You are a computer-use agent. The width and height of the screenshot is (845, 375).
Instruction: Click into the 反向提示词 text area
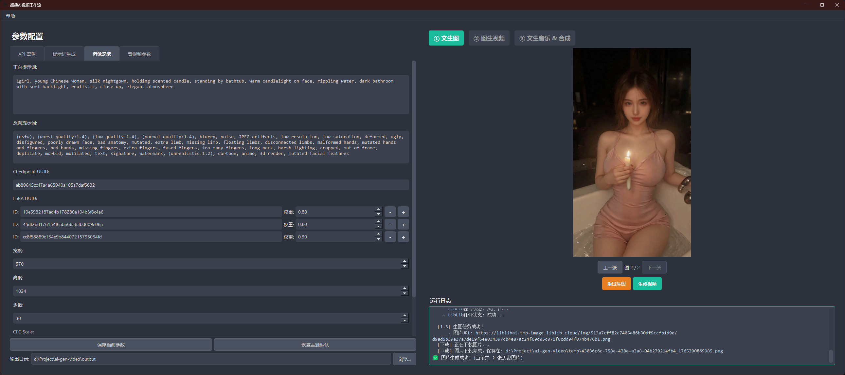(x=211, y=147)
